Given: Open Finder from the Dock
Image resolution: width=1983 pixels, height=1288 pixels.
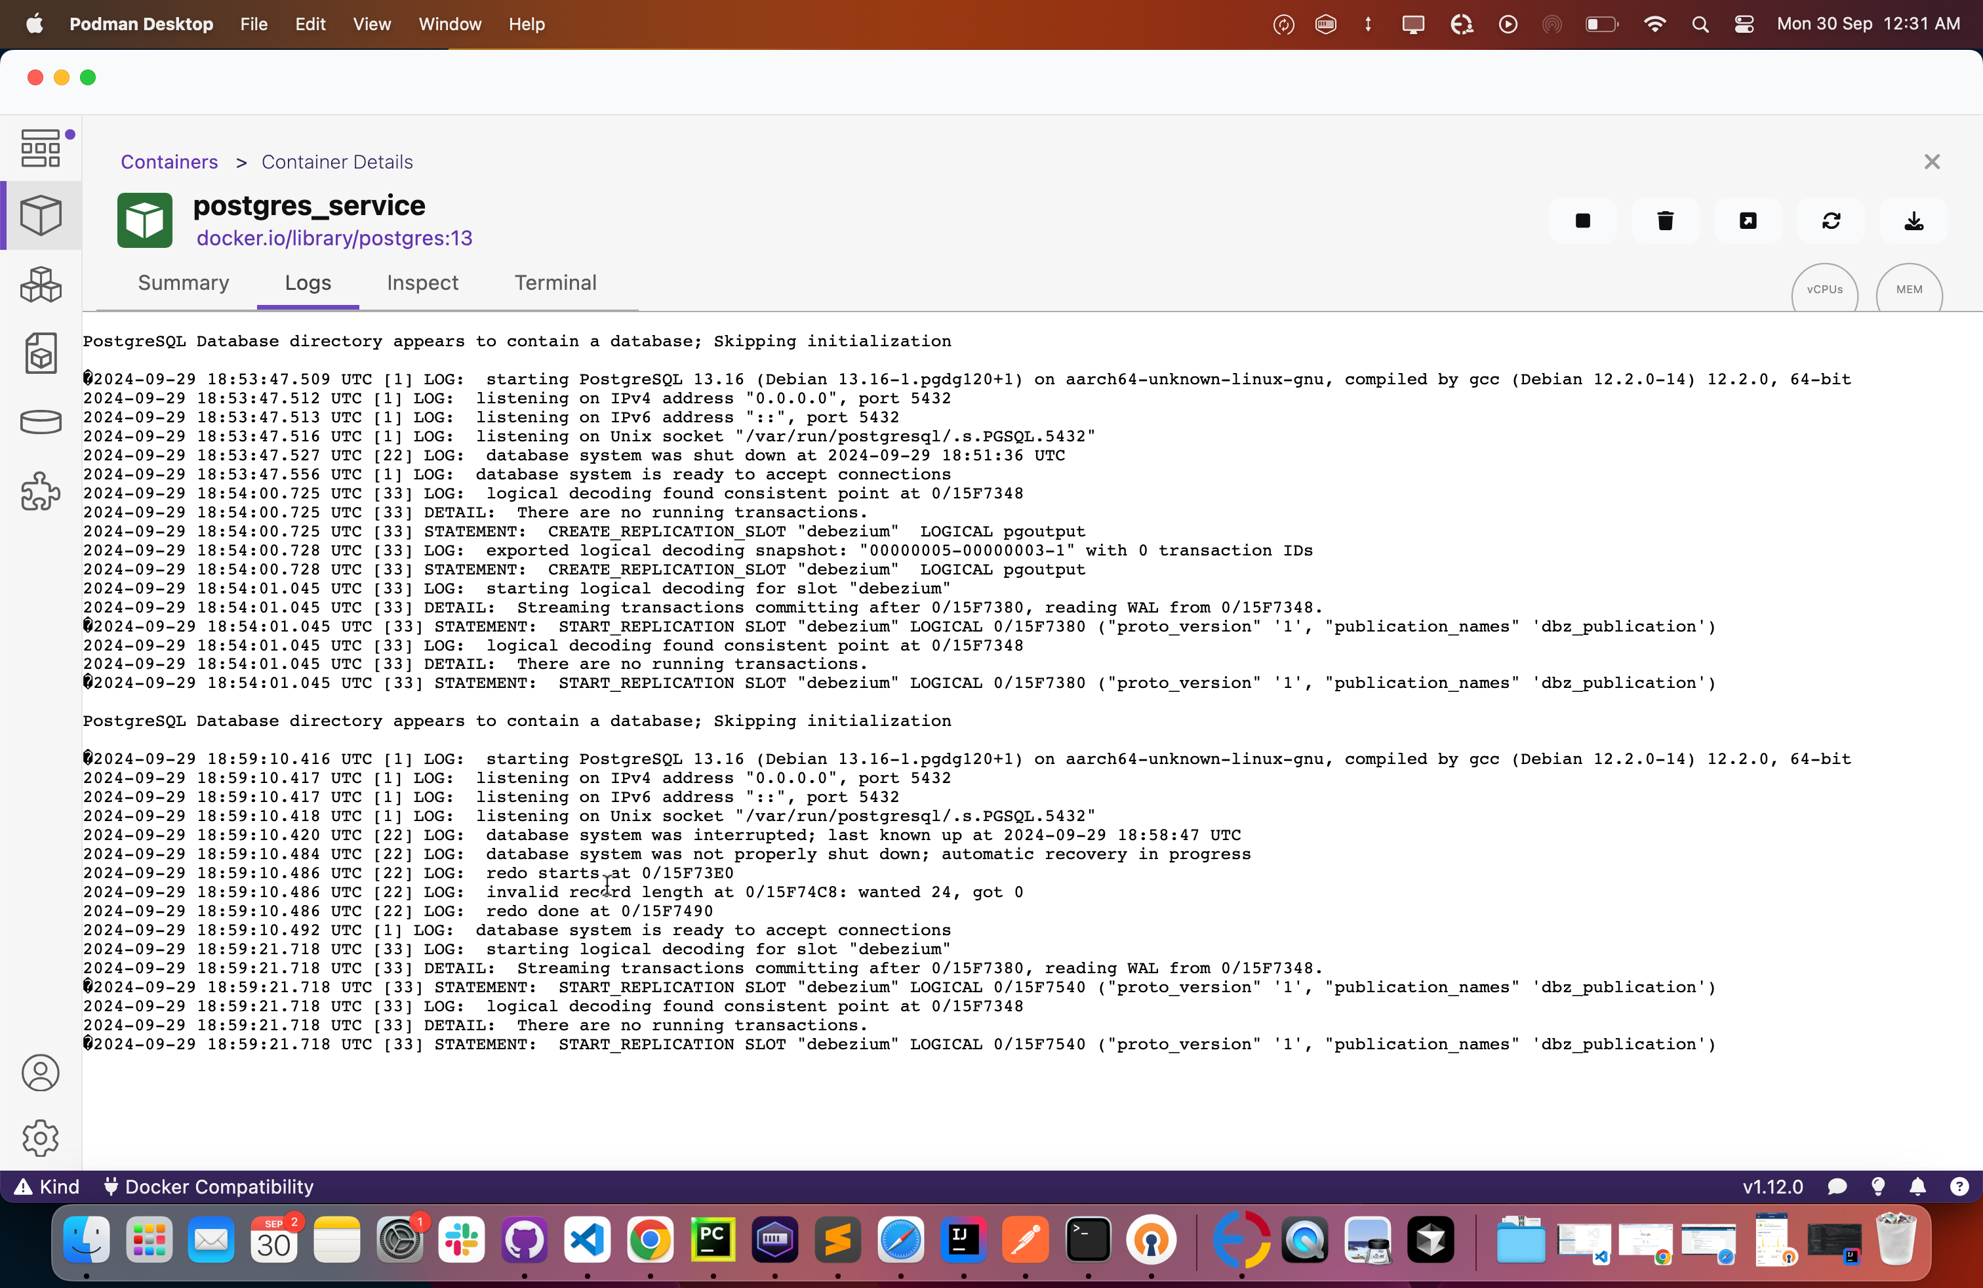Looking at the screenshot, I should click(x=87, y=1241).
